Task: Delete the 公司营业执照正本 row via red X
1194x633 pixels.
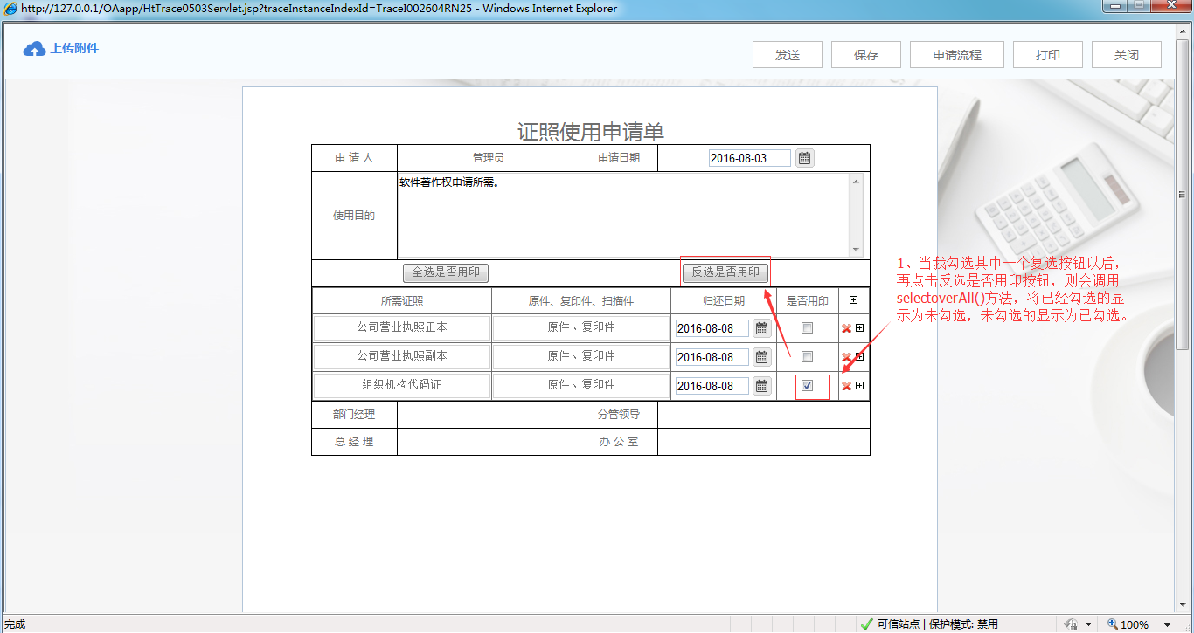Action: (x=845, y=327)
